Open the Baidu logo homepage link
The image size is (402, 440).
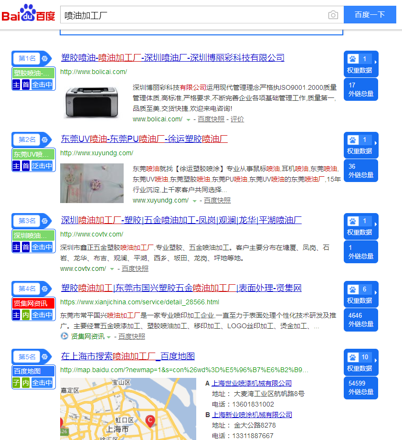pyautogui.click(x=28, y=13)
